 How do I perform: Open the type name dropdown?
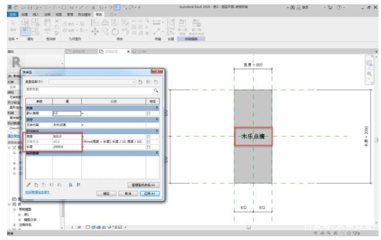(134, 82)
